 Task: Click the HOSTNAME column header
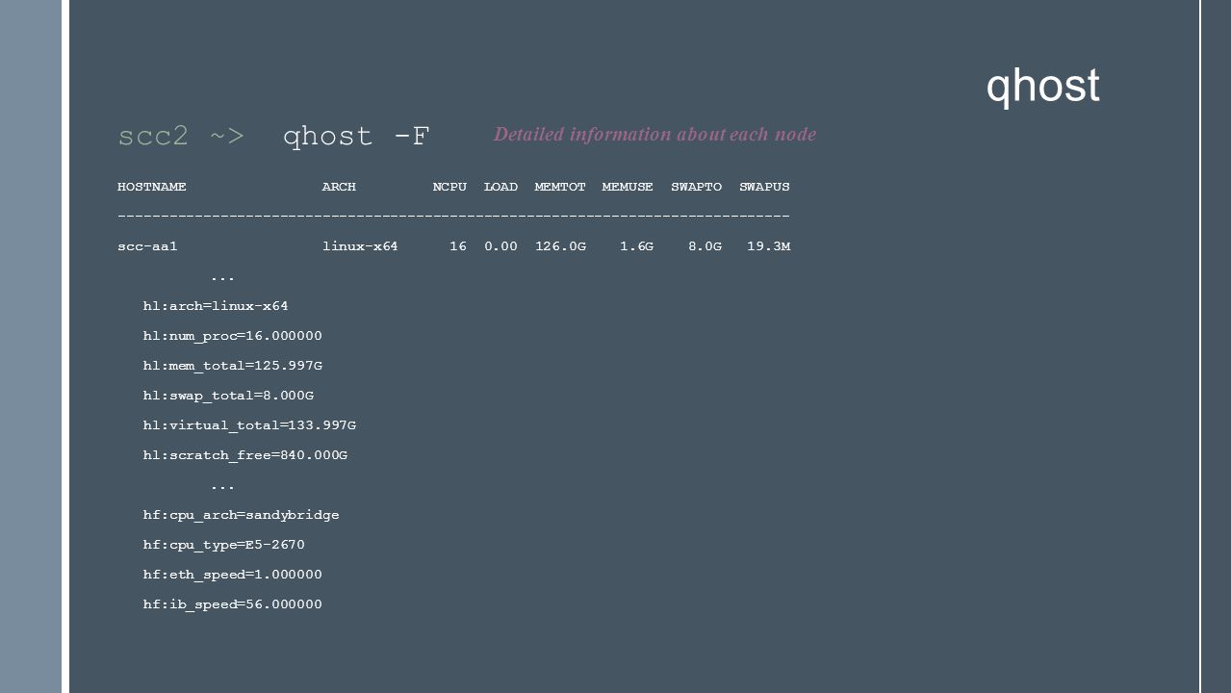[152, 187]
